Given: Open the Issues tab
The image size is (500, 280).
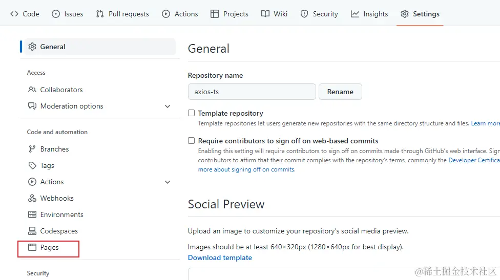Looking at the screenshot, I should 68,14.
